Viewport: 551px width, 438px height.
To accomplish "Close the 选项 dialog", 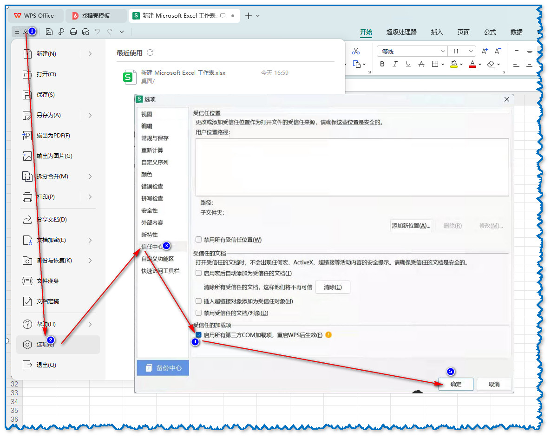I will 506,99.
